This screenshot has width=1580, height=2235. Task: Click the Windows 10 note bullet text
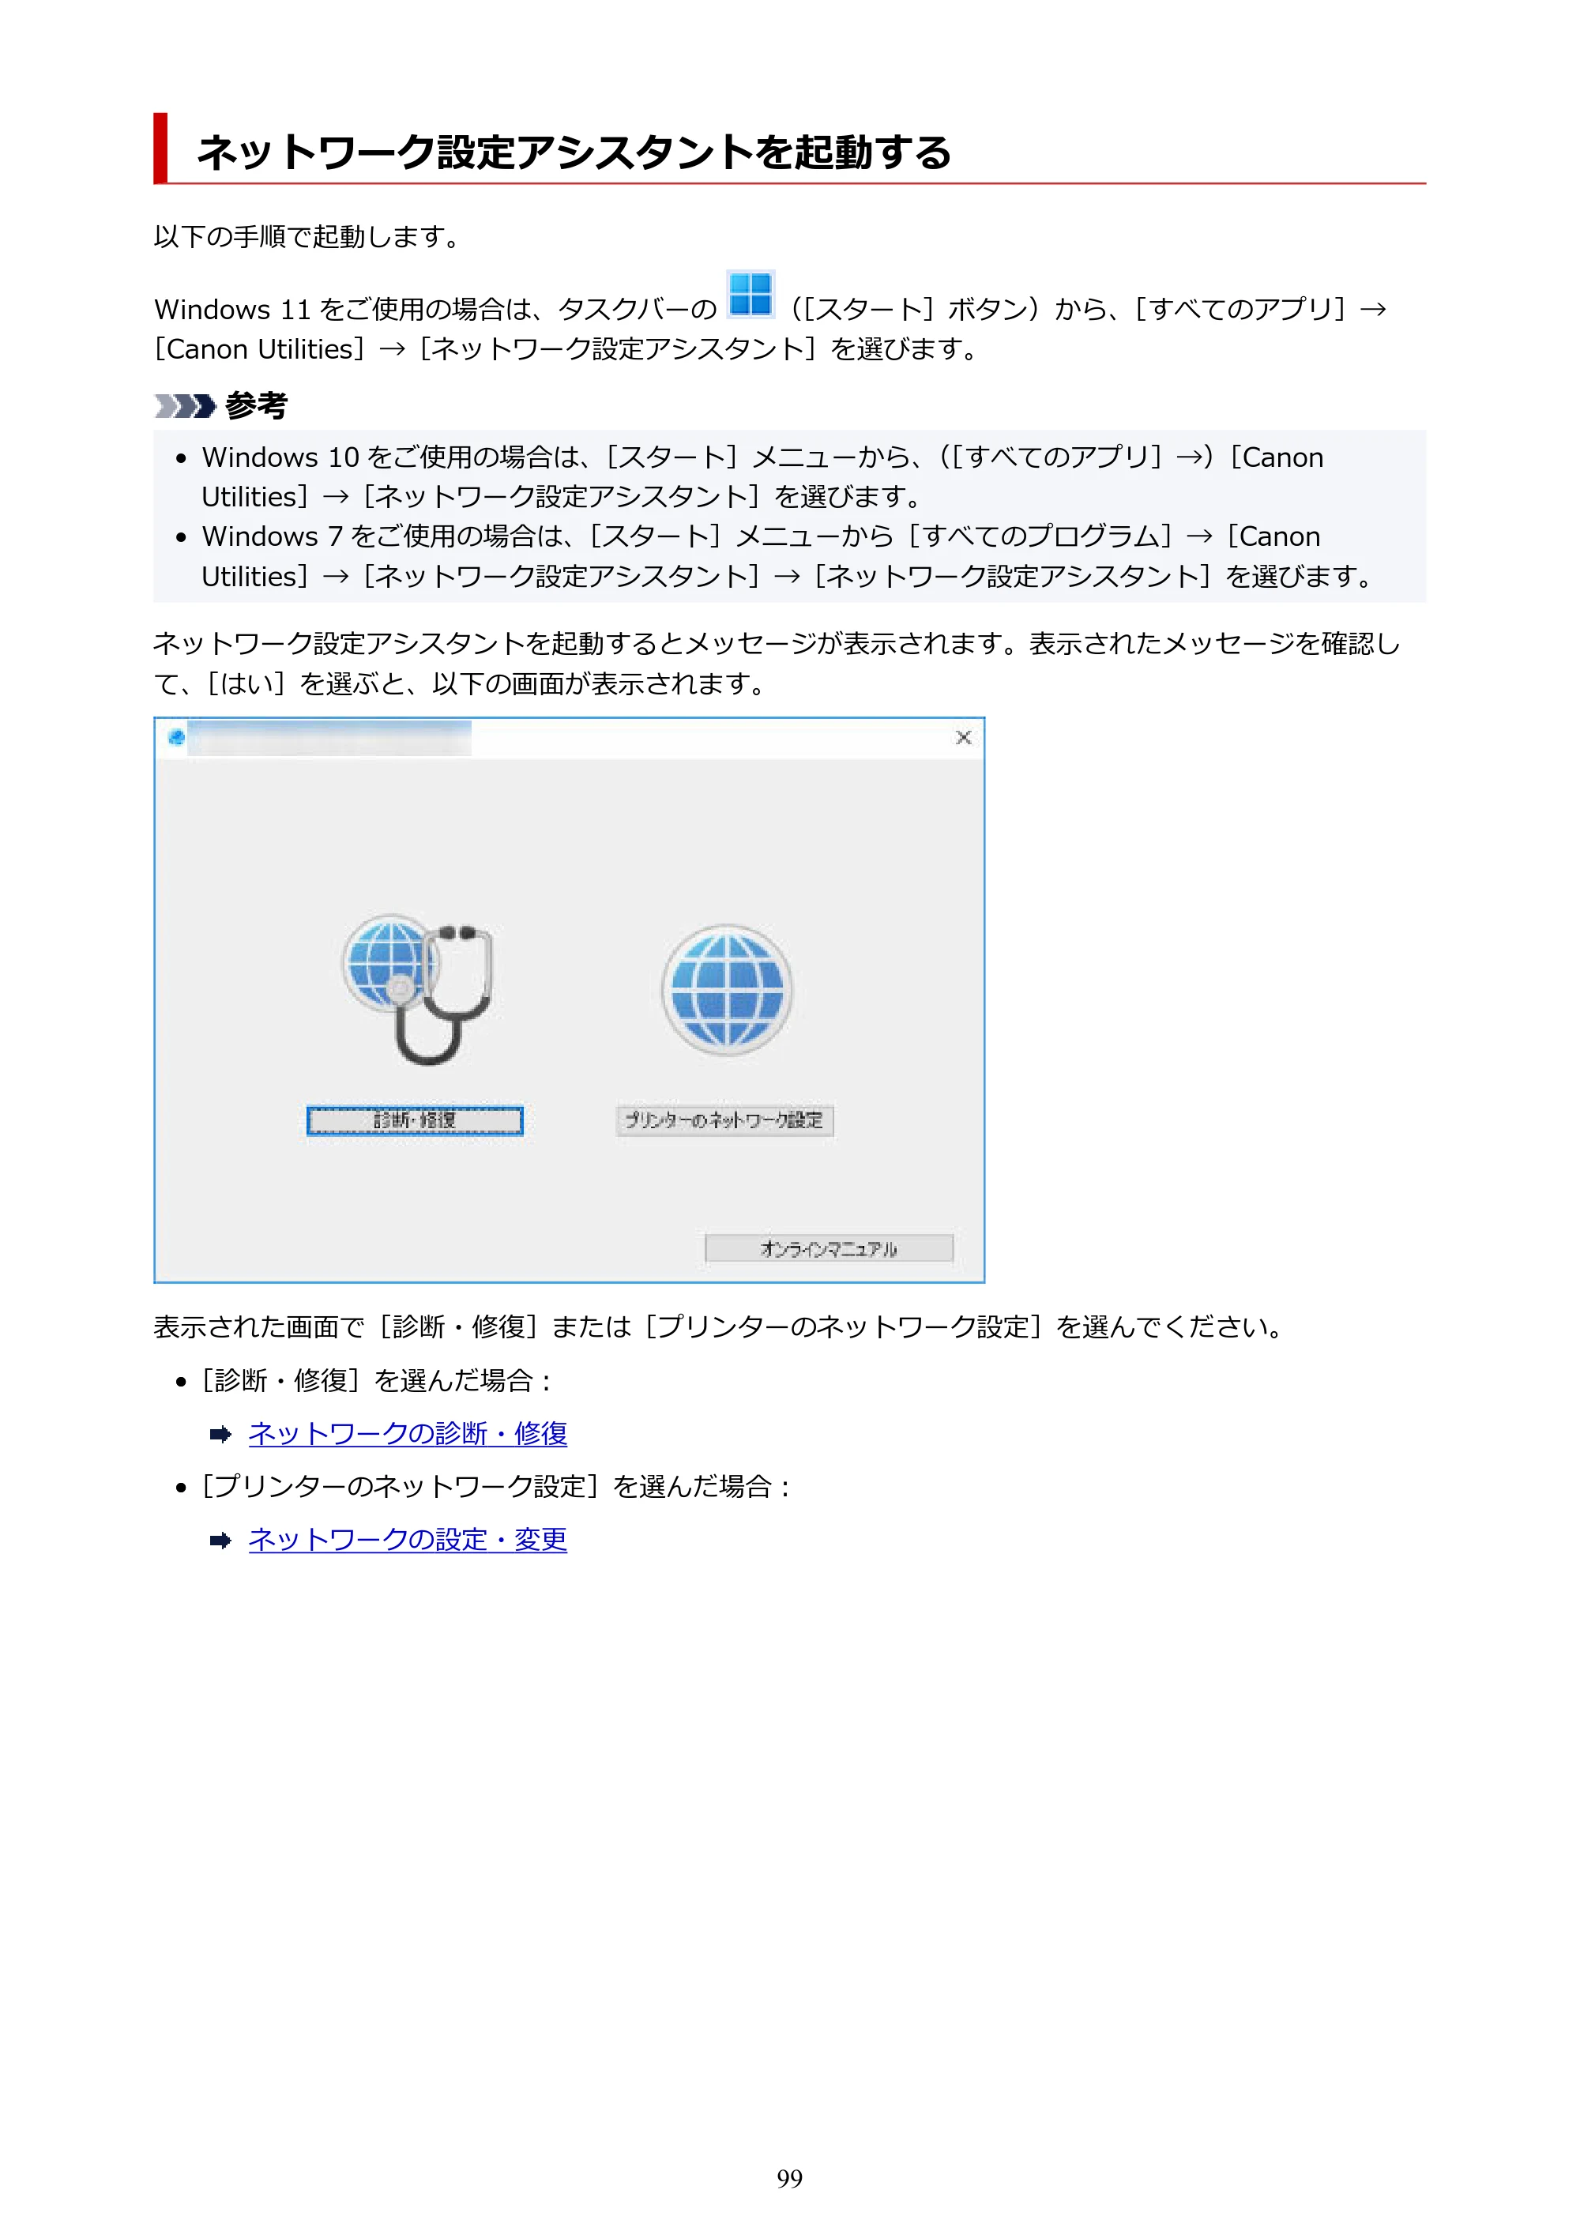pyautogui.click(x=762, y=477)
